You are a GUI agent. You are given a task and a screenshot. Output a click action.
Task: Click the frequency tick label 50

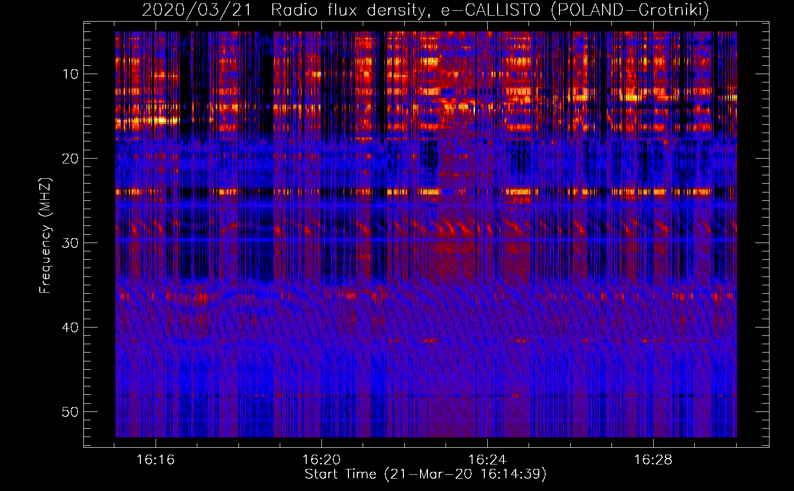coord(70,412)
